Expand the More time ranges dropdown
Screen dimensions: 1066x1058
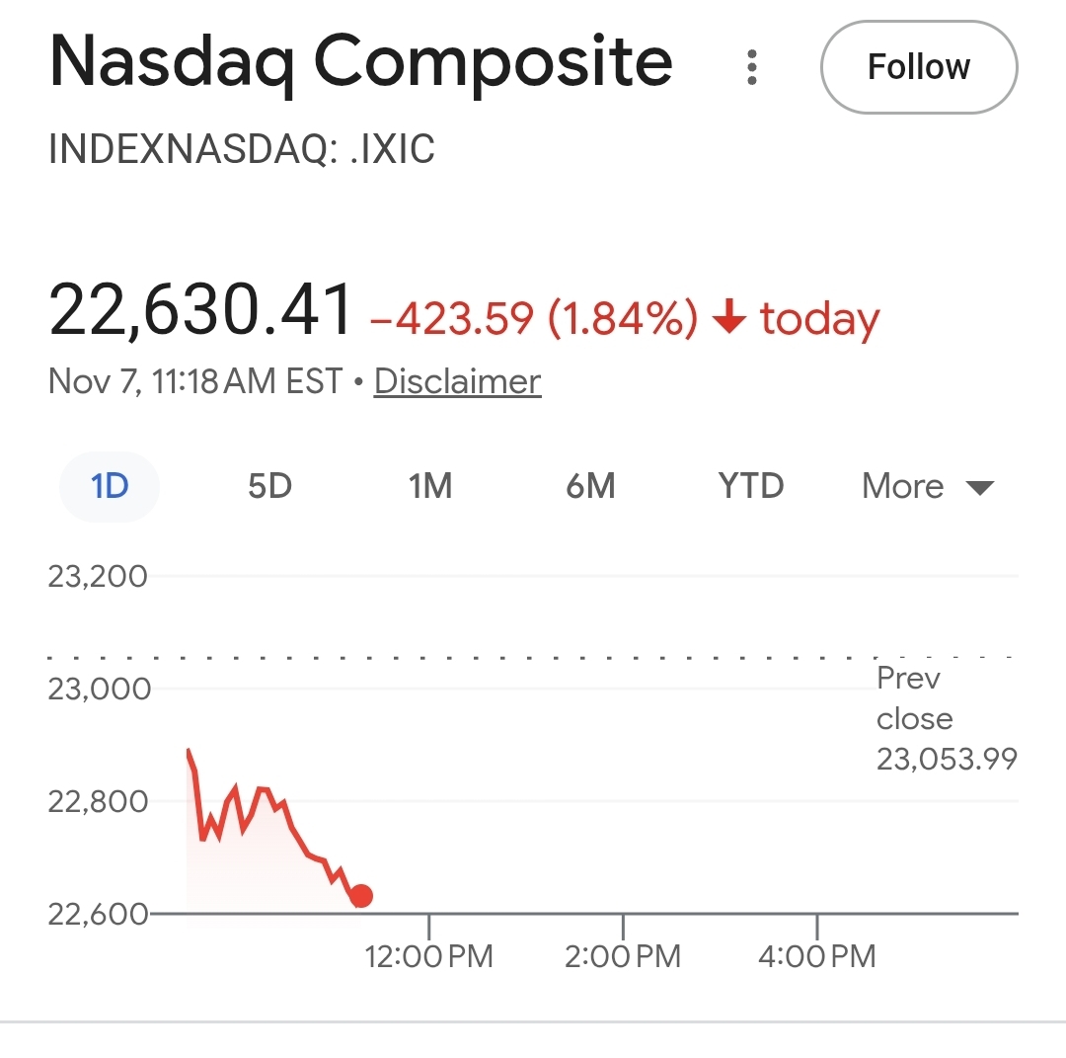[927, 486]
